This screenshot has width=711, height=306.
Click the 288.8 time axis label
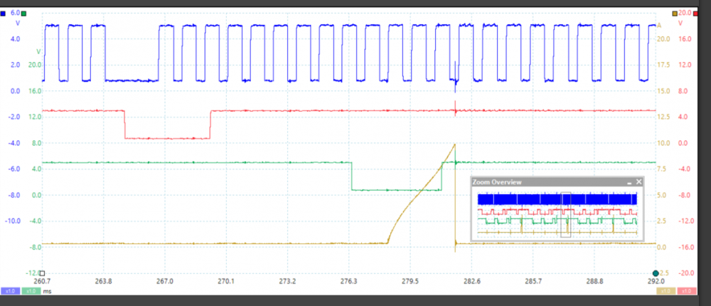tap(594, 282)
